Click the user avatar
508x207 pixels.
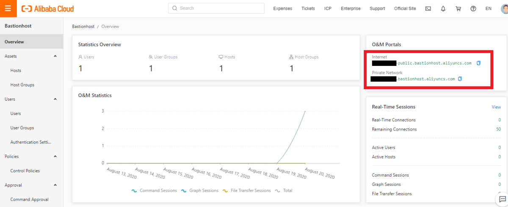(504, 8)
